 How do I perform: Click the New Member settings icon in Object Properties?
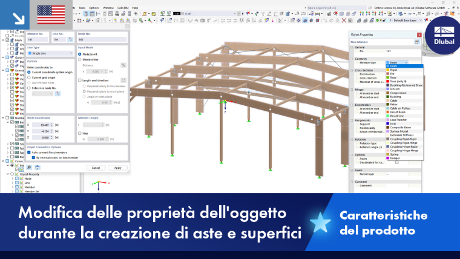coord(417,42)
